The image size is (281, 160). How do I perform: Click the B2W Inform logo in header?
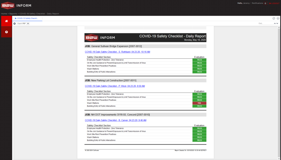(x=16, y=6)
